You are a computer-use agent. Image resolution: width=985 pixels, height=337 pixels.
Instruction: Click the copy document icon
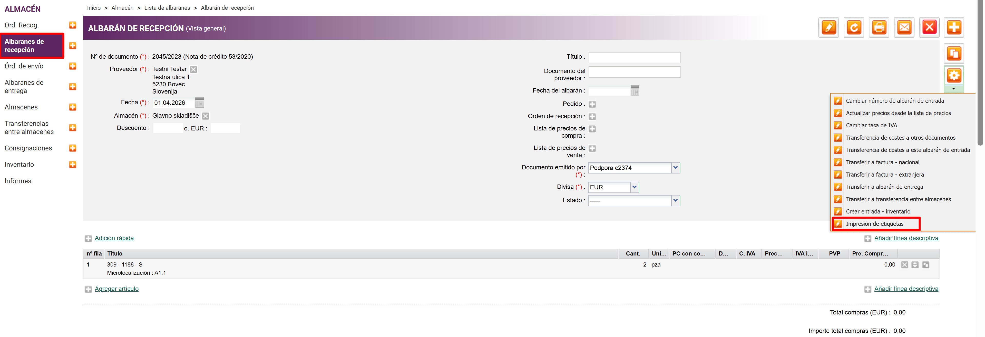click(x=954, y=54)
